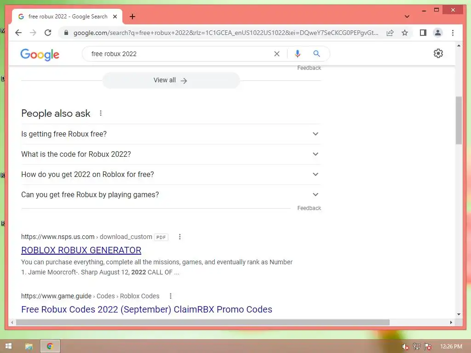The image size is (471, 353).
Task: Click into the 'free robux 2022' search field
Action: 180,54
